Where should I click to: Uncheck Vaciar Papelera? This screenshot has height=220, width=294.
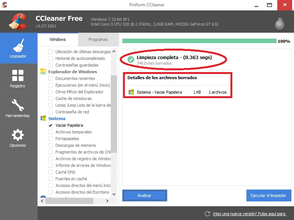tap(51, 125)
